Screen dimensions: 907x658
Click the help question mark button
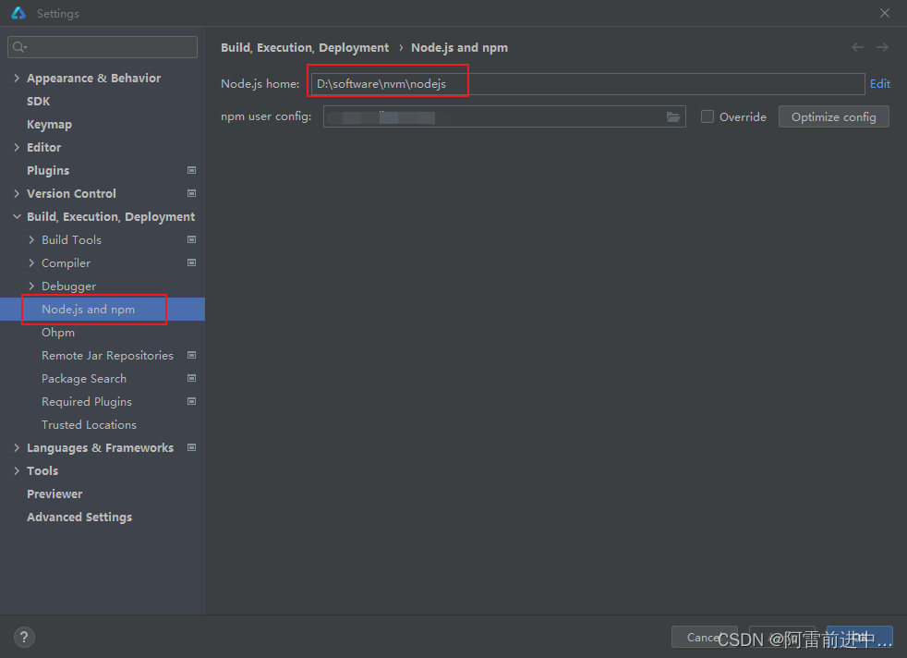point(24,637)
